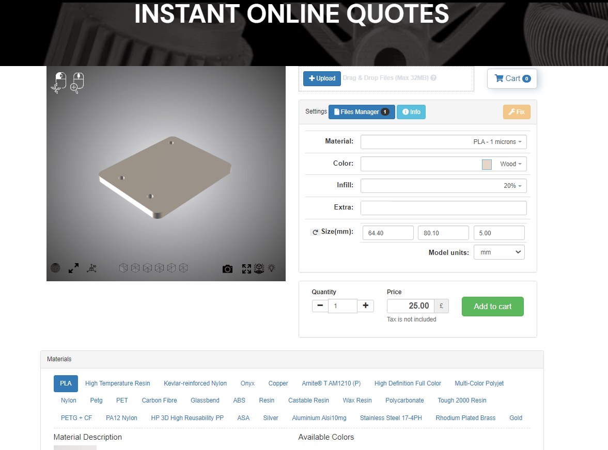Click the green Add to cart button
The width and height of the screenshot is (608, 450).
[x=492, y=306]
